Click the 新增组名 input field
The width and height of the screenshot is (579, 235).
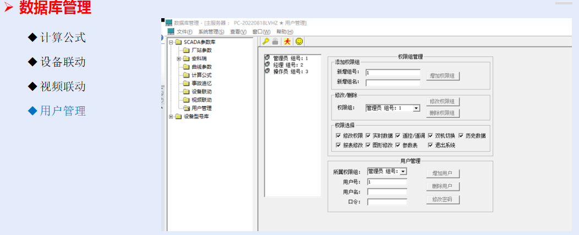[x=392, y=83]
